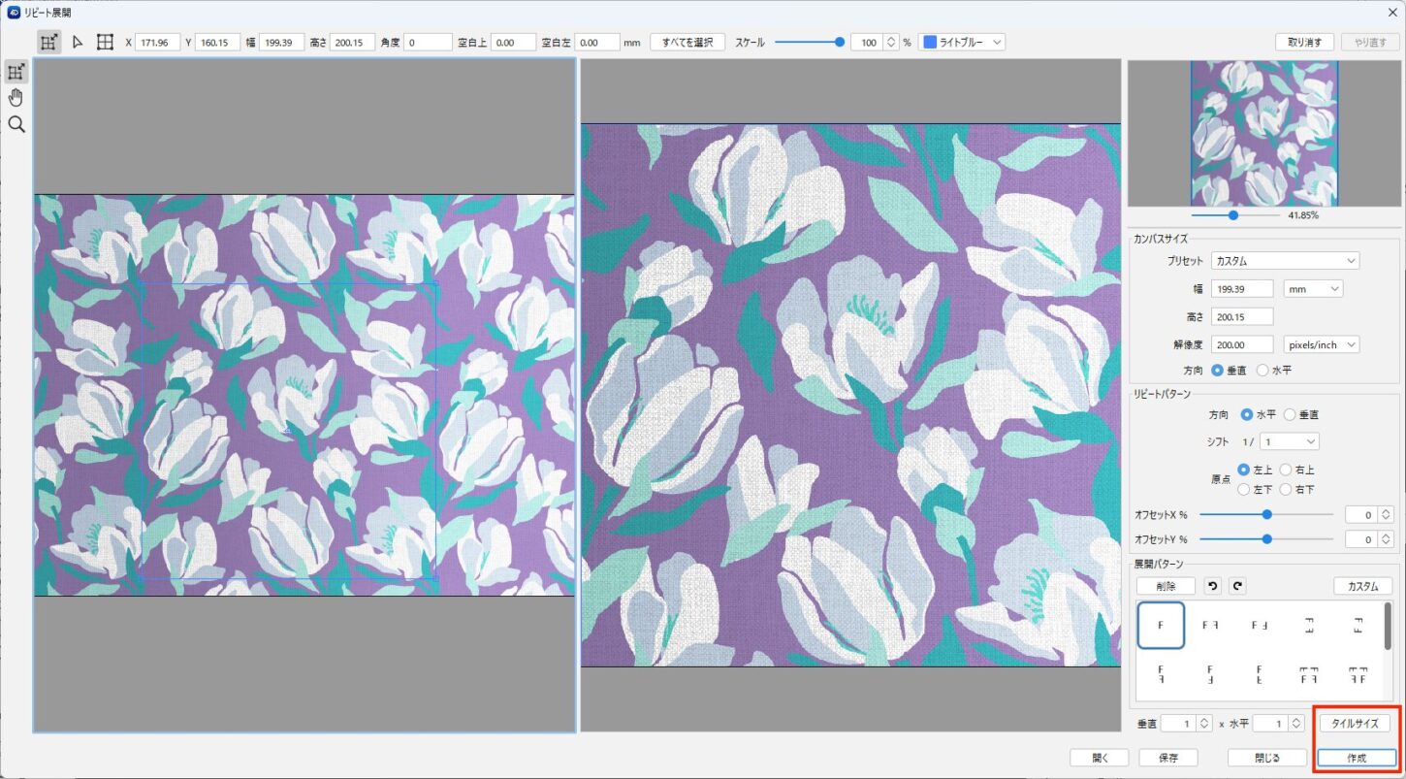
Task: Choose 左下 as the origin point
Action: pos(1244,490)
